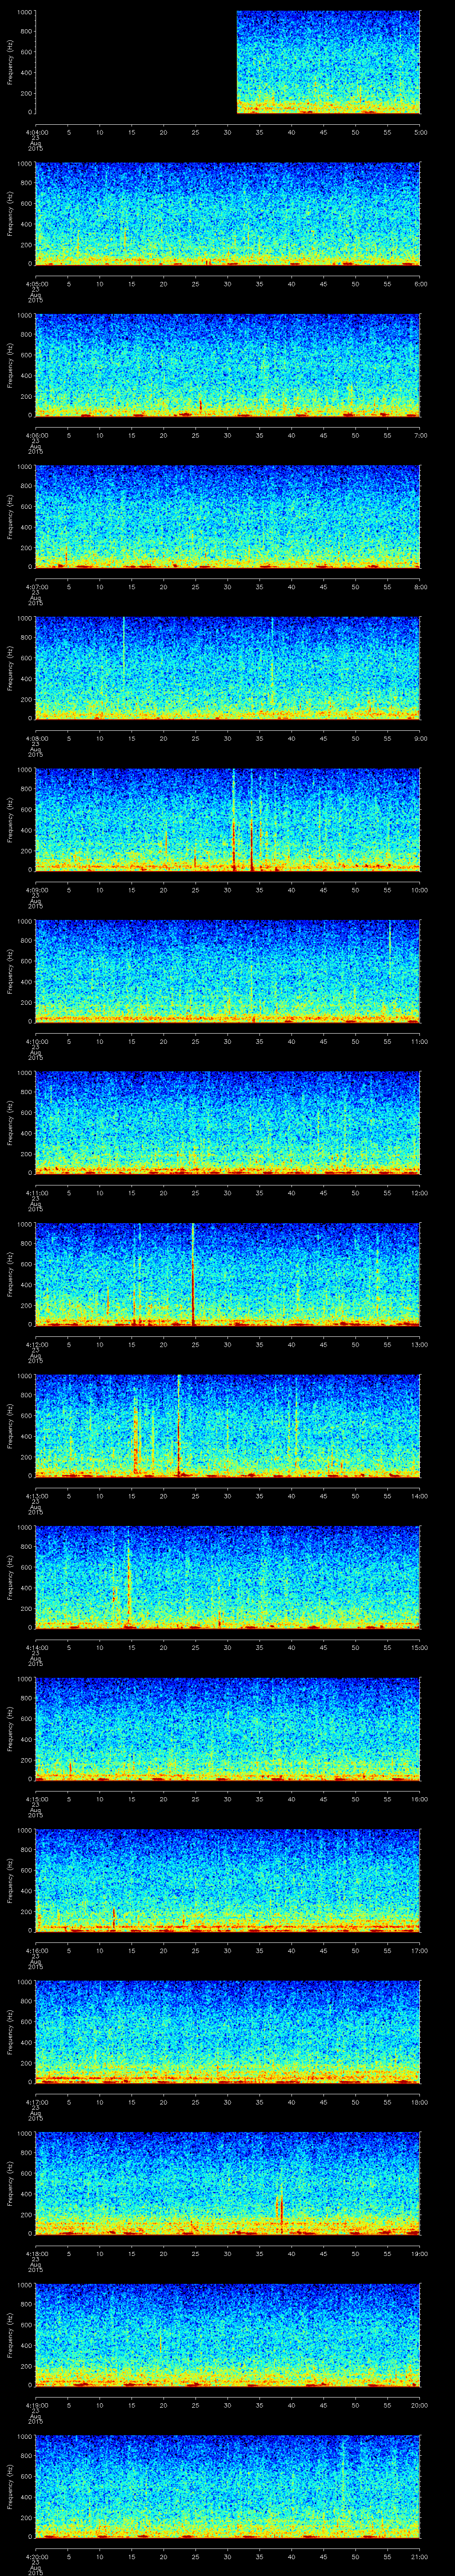The image size is (455, 2576).
Task: Click the black no-data region in the first spectrogram
Action: (x=135, y=62)
